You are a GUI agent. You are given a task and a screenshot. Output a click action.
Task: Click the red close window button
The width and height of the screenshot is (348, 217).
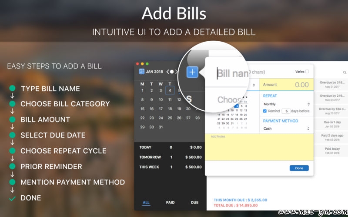pos(137,64)
